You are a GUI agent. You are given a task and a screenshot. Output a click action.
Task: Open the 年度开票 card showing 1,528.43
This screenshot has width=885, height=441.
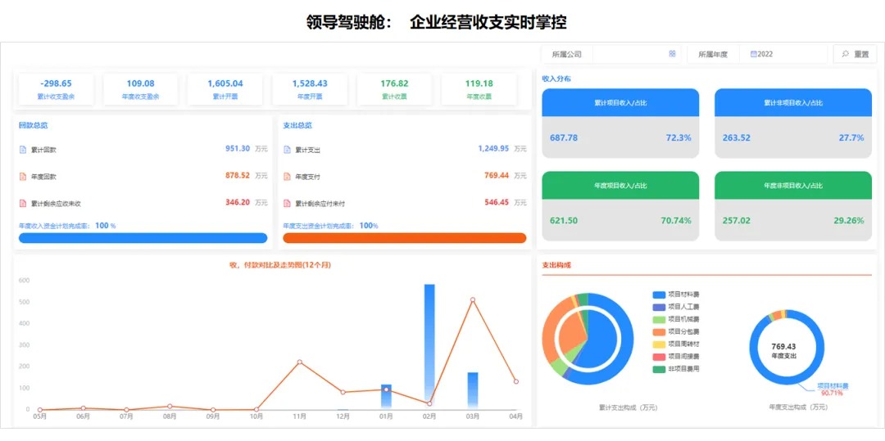pos(310,89)
